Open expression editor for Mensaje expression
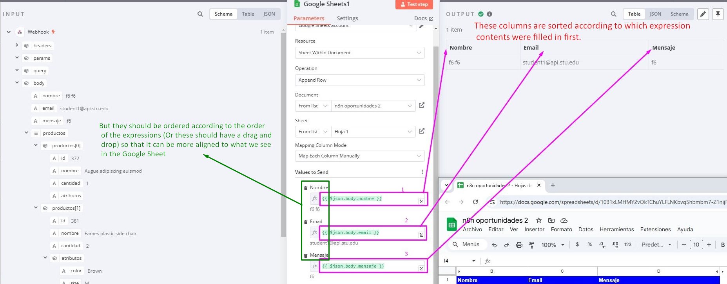 pos(421,268)
